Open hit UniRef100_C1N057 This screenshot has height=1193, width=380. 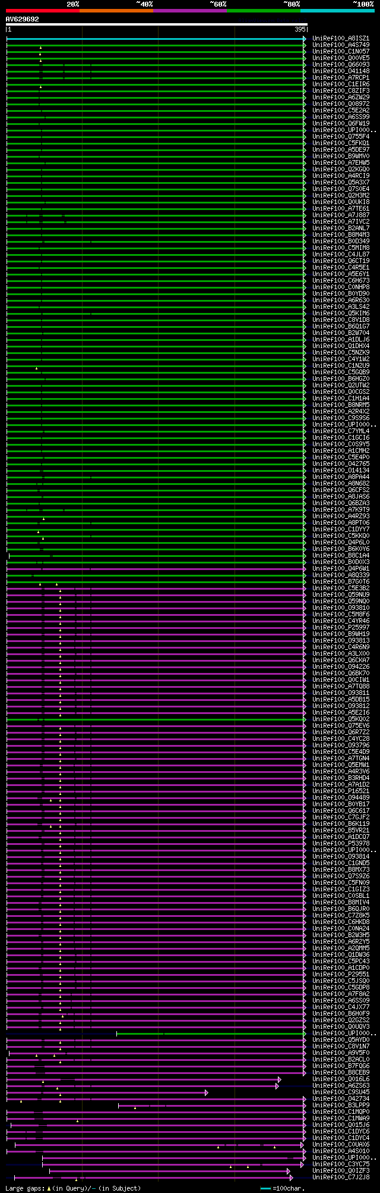[x=341, y=52]
